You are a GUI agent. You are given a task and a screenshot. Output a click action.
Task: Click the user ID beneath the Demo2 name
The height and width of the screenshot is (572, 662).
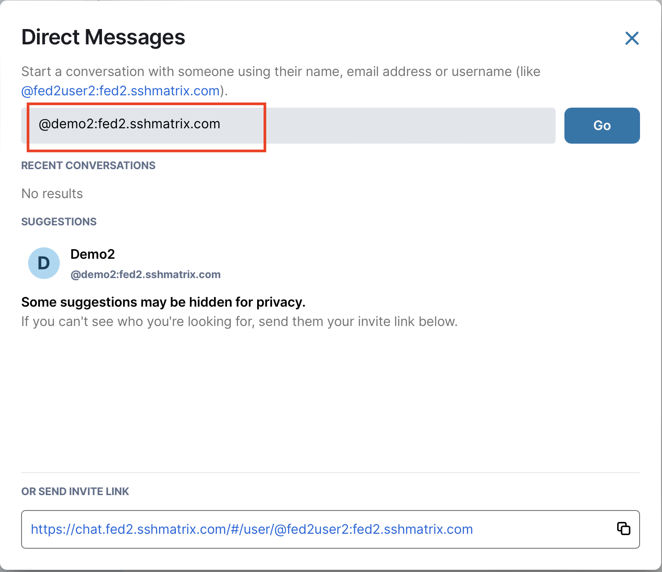[x=145, y=275]
